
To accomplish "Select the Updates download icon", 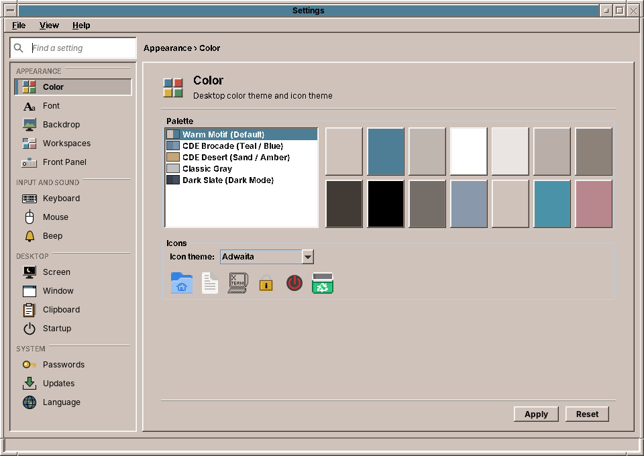I will (x=29, y=384).
